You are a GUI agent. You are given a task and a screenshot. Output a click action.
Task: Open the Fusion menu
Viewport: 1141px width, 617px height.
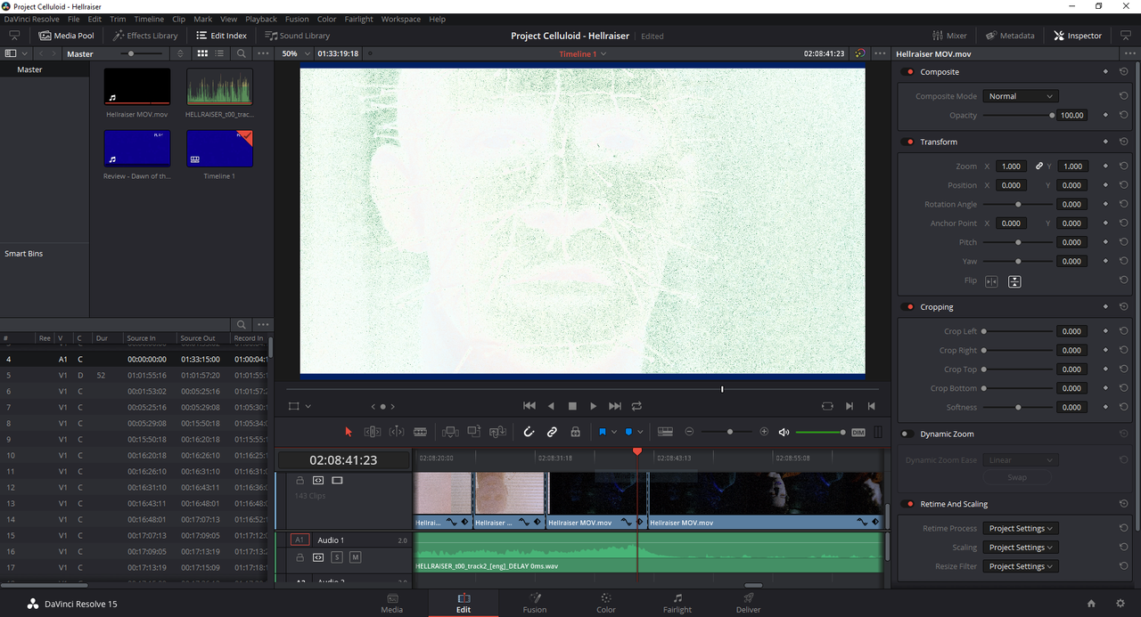(x=297, y=19)
